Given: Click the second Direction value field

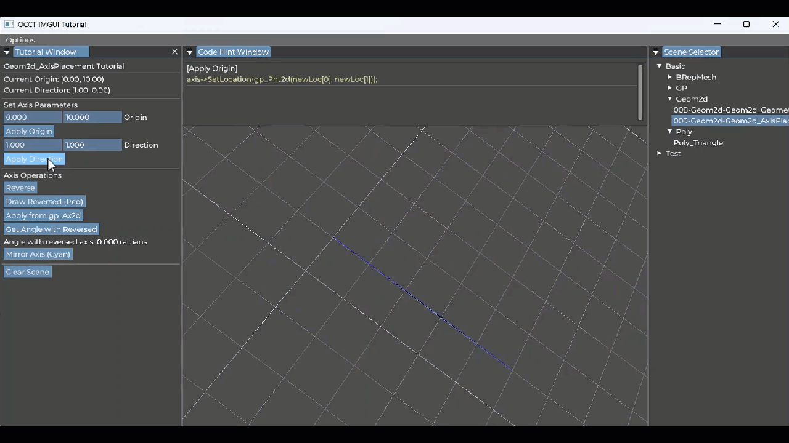Looking at the screenshot, I should [92, 145].
